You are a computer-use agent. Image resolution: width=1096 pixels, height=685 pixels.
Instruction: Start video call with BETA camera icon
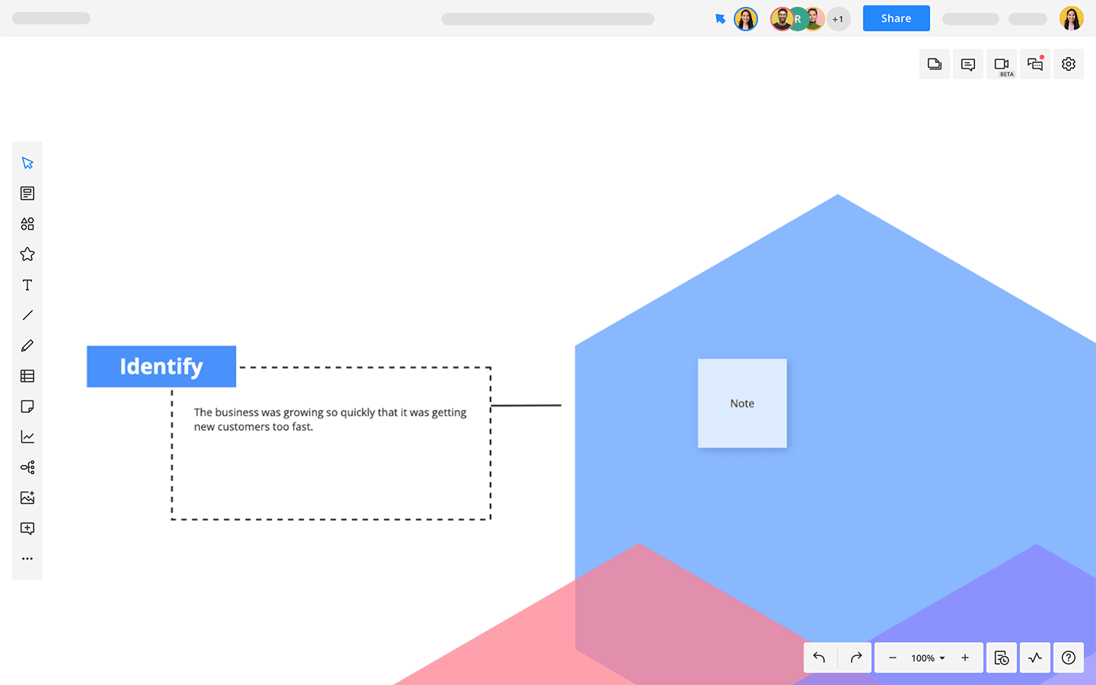[1002, 64]
